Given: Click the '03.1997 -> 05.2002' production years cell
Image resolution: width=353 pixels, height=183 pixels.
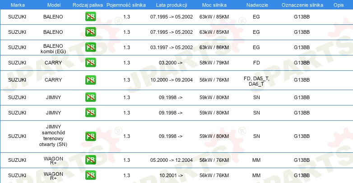Looking at the screenshot, I should pos(172,47).
